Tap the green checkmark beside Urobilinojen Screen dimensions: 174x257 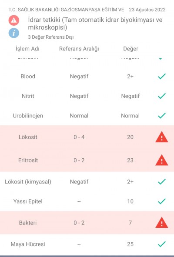tap(162, 116)
